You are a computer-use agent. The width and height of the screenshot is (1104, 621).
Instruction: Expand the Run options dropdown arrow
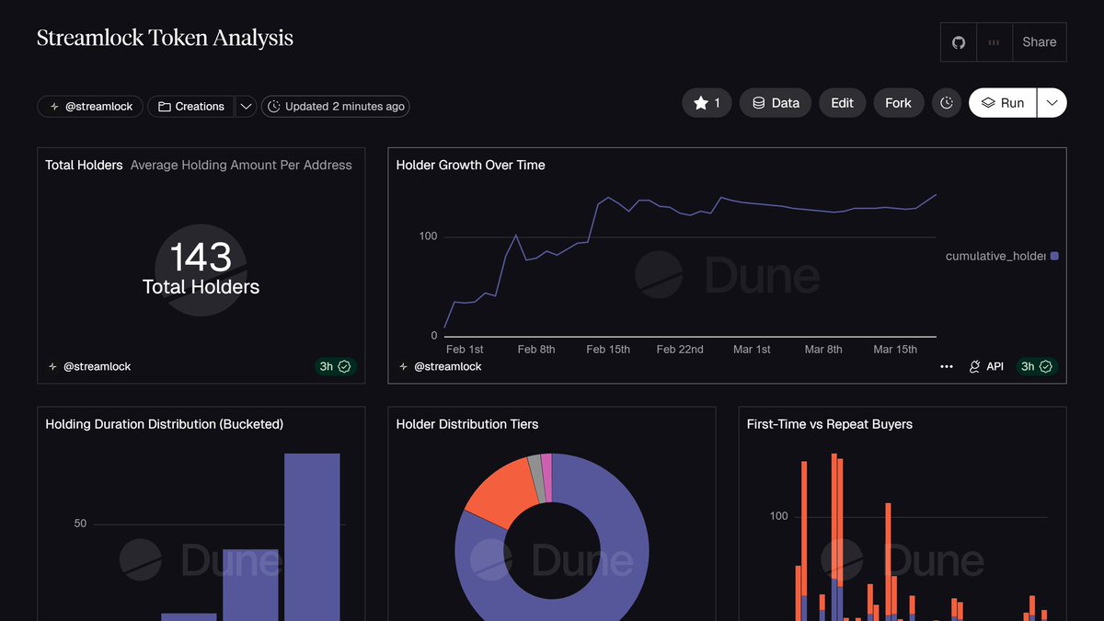tap(1052, 103)
